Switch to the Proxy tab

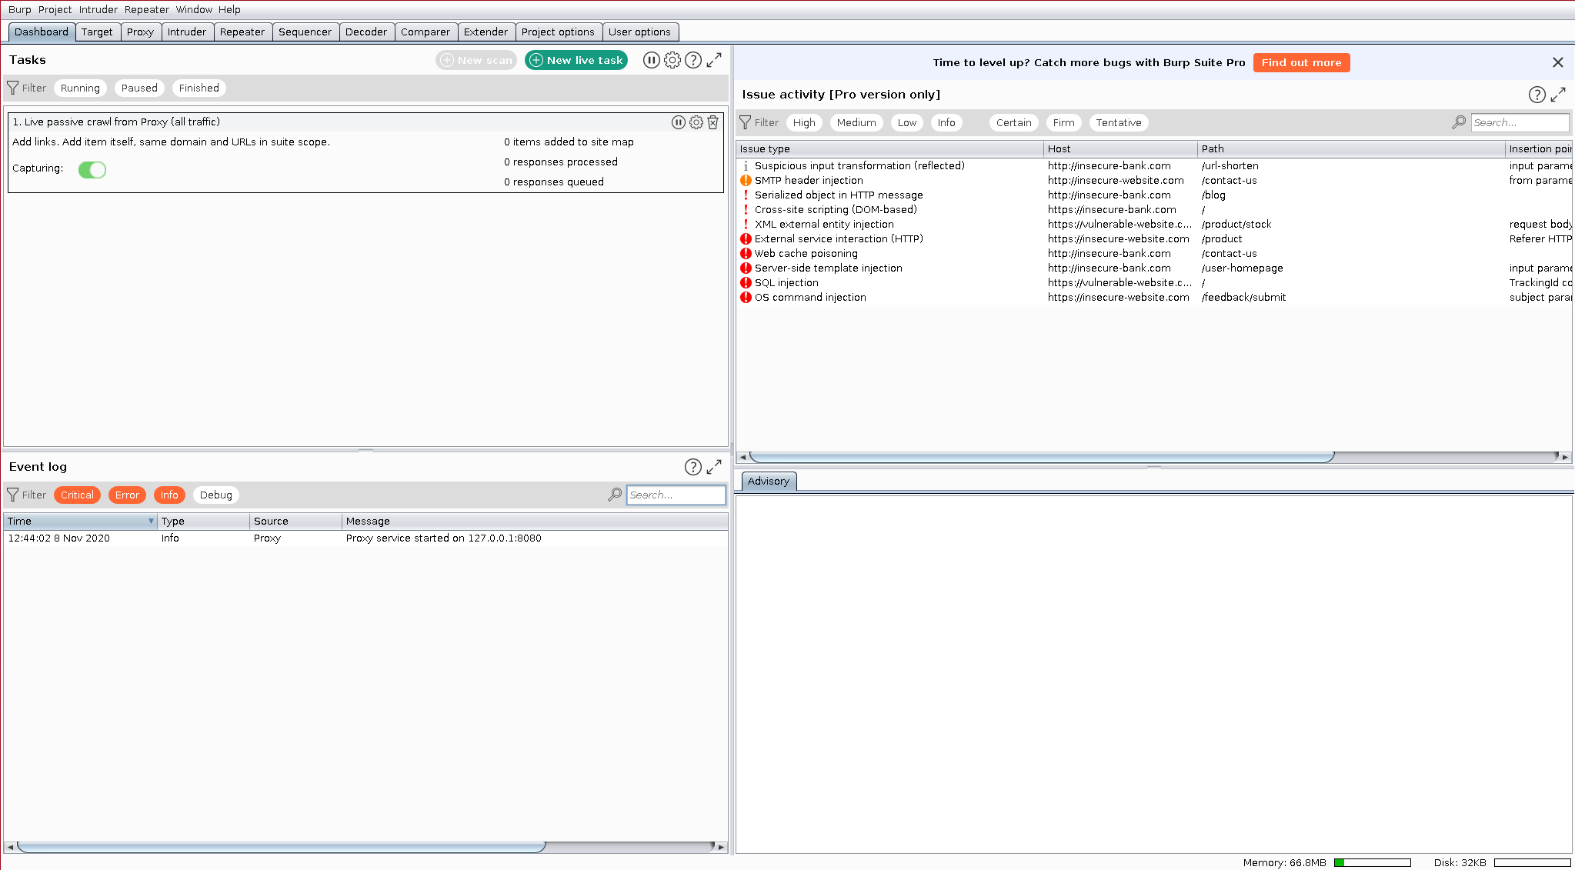(x=140, y=32)
